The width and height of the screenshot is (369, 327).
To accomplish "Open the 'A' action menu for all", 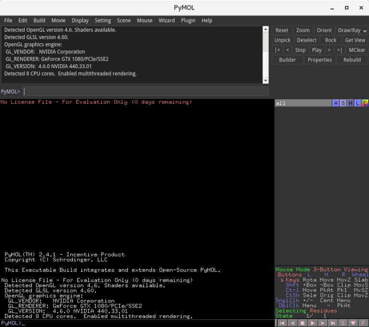I will click(x=336, y=103).
